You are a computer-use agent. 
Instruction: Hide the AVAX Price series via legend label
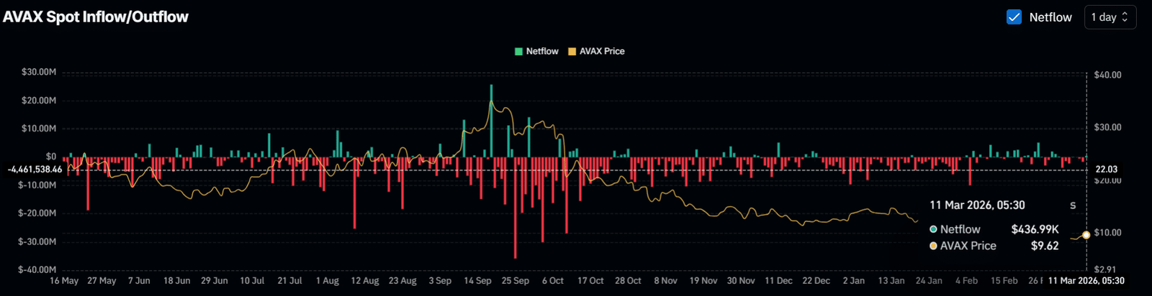(602, 52)
